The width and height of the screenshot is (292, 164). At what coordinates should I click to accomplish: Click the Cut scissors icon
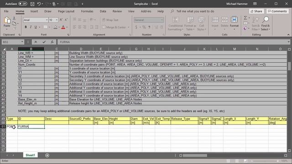coord(14,18)
